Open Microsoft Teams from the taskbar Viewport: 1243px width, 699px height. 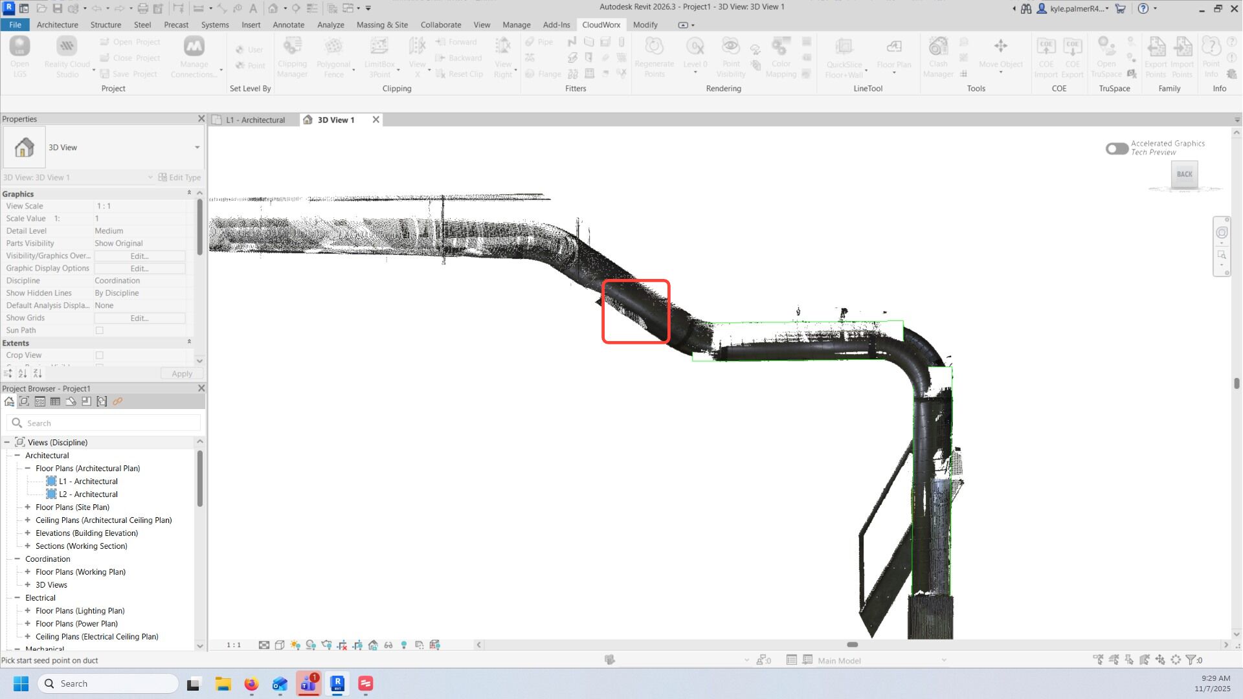309,683
